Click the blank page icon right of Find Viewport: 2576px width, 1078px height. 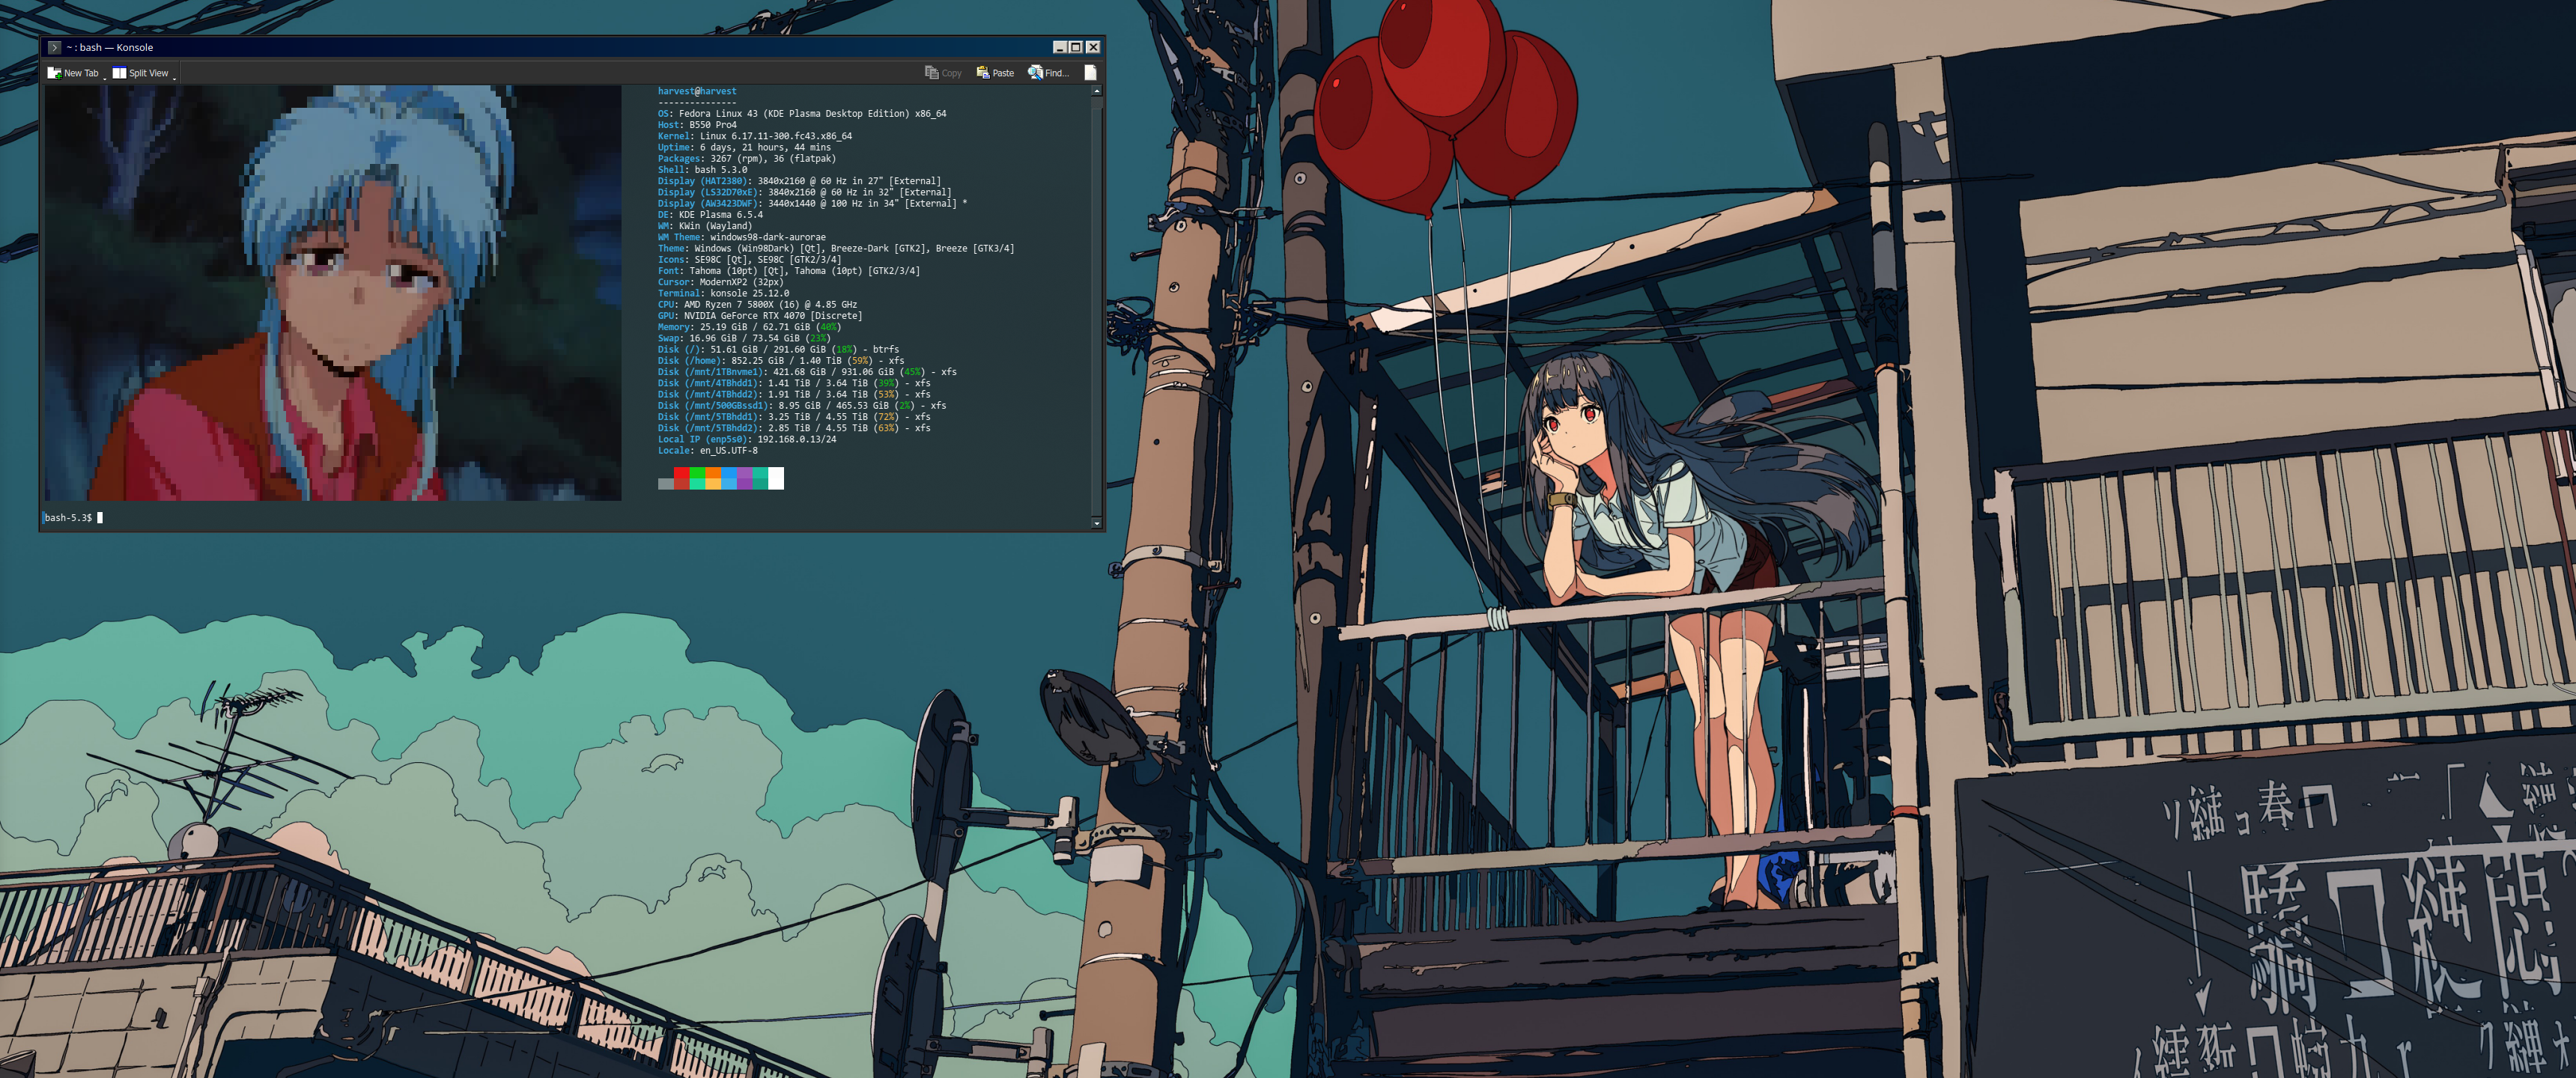(x=1090, y=73)
